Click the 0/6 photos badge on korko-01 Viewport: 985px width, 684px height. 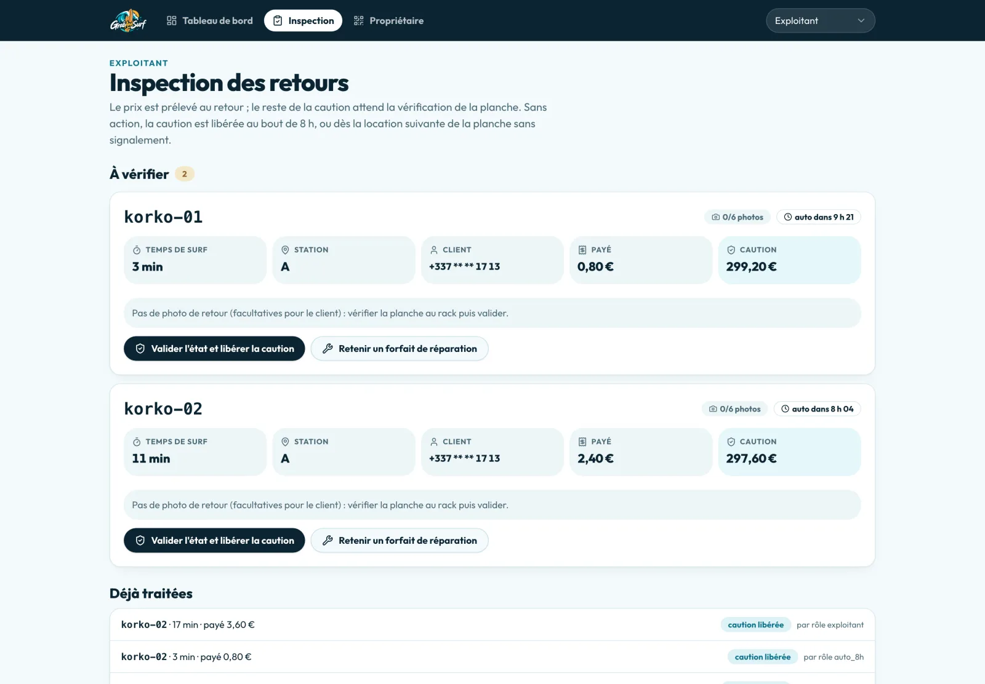[x=738, y=217]
